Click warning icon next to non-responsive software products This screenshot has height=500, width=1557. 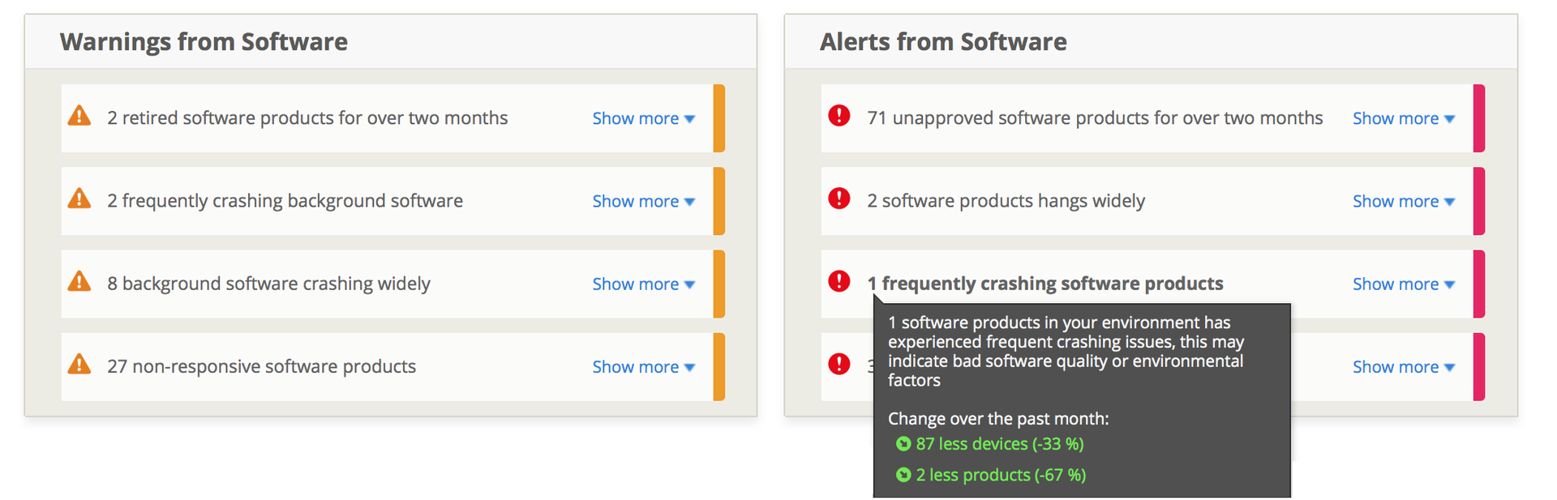pyautogui.click(x=79, y=364)
